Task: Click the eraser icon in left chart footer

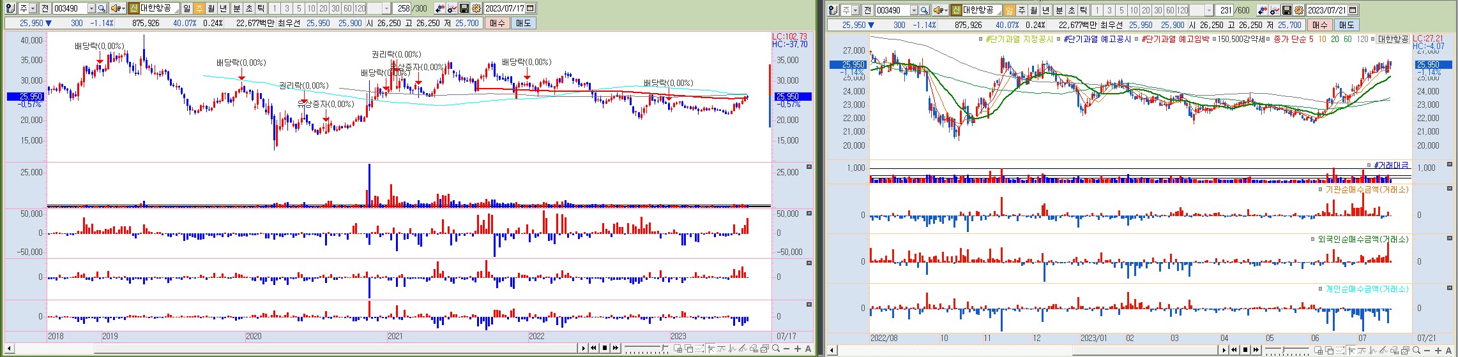Action: (754, 349)
